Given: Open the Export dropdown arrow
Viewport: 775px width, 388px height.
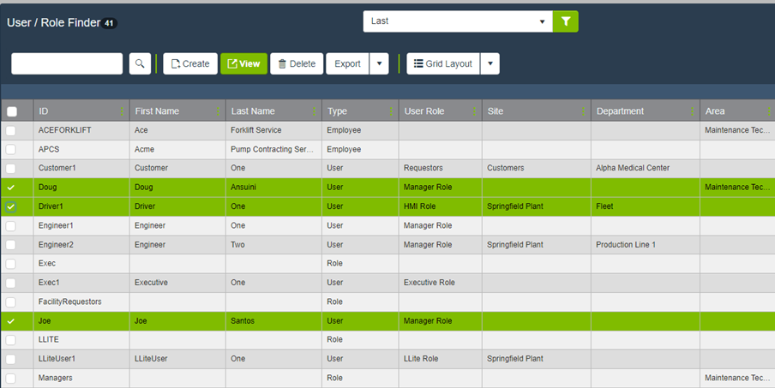Looking at the screenshot, I should click(x=379, y=63).
